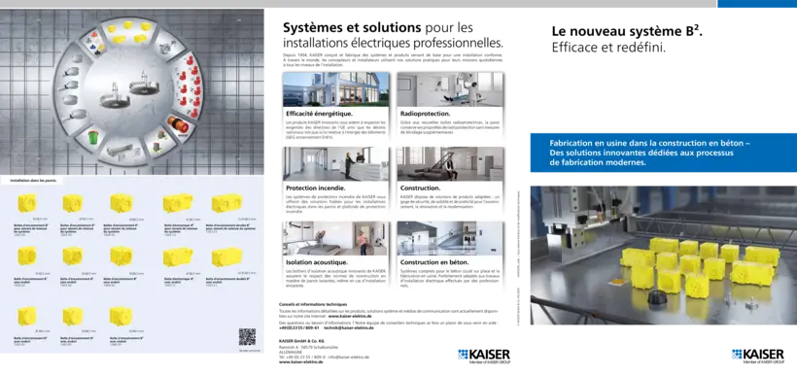Click the 'Isolation acoustique.' heading
The height and width of the screenshot is (376, 797).
click(317, 262)
